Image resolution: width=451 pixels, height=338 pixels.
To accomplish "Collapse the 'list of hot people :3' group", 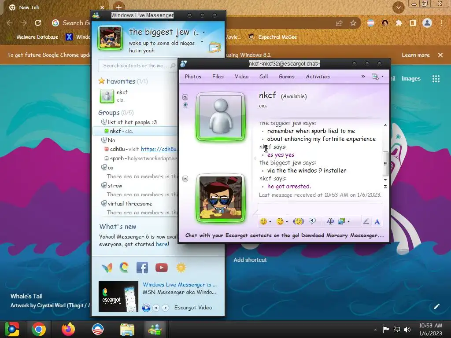I will [x=104, y=122].
